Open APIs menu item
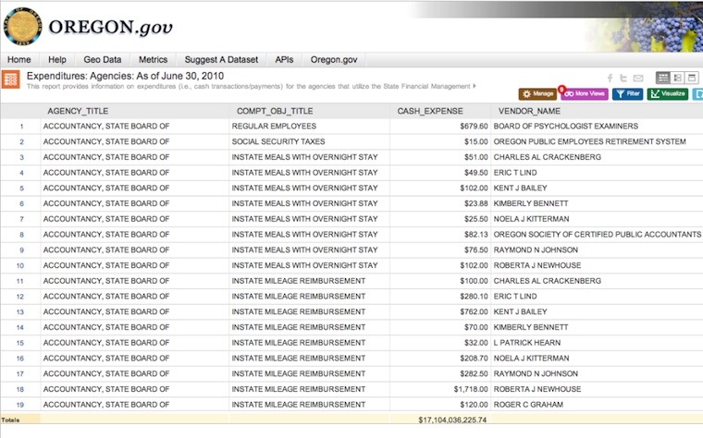 [284, 59]
